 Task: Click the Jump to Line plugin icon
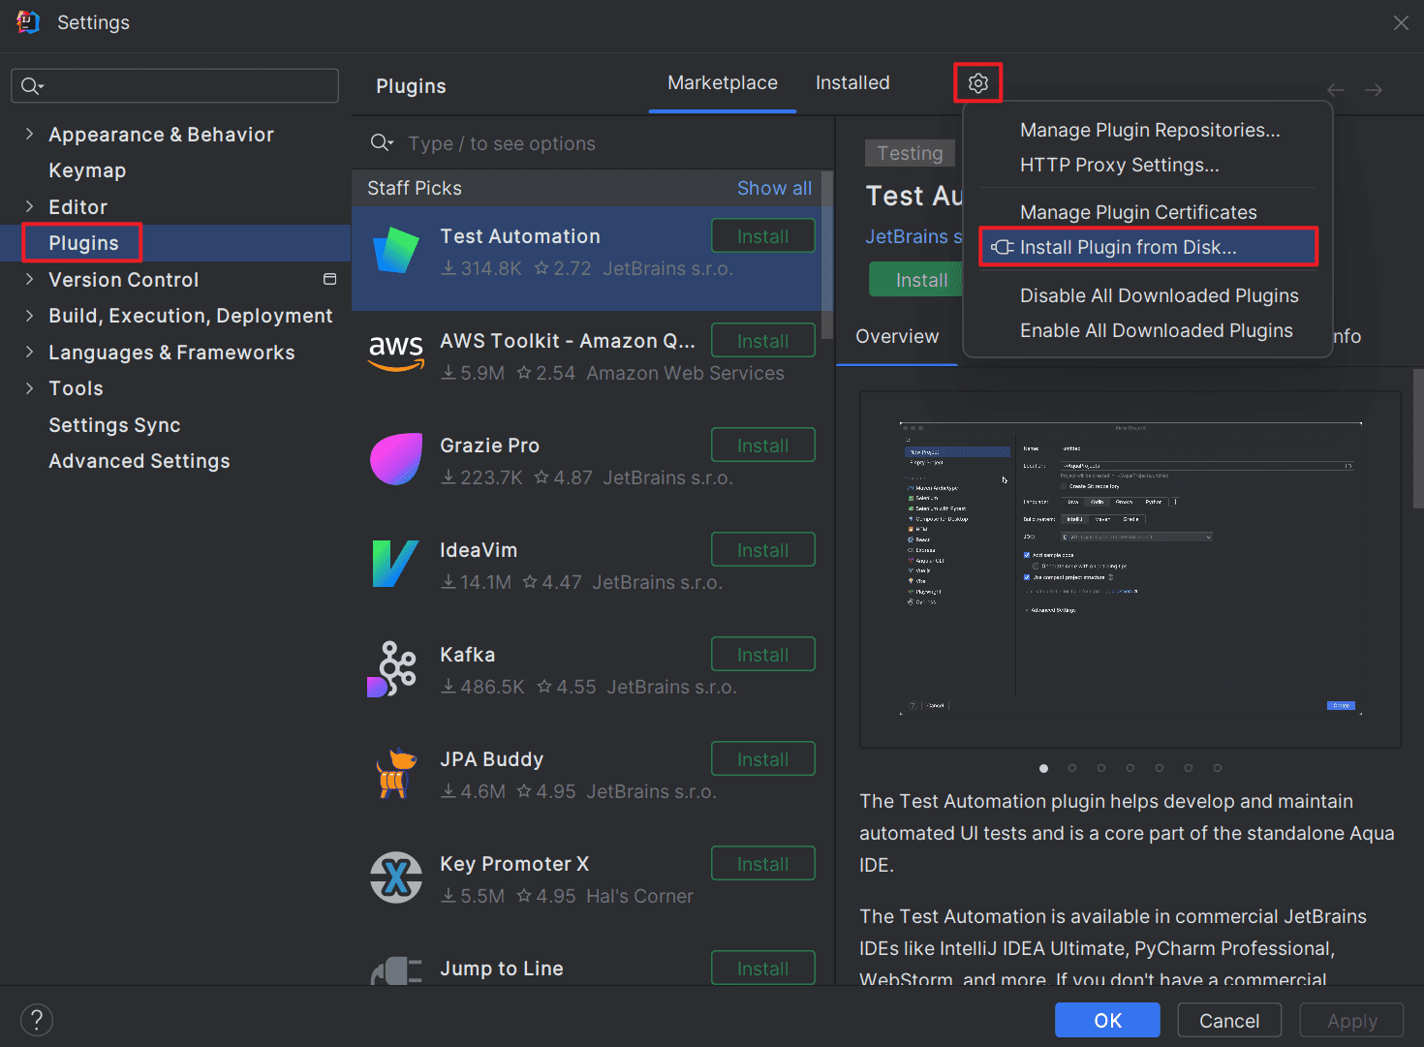(396, 971)
